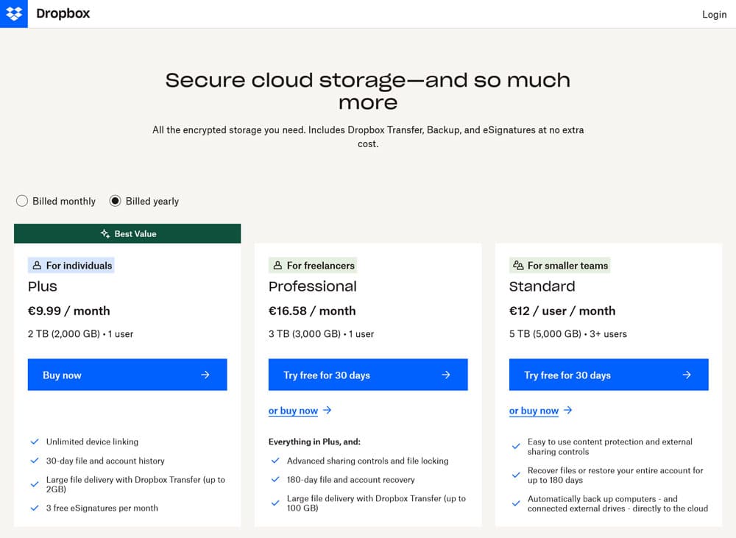Click the person icon beside For individuals
The width and height of the screenshot is (736, 538).
pos(37,266)
